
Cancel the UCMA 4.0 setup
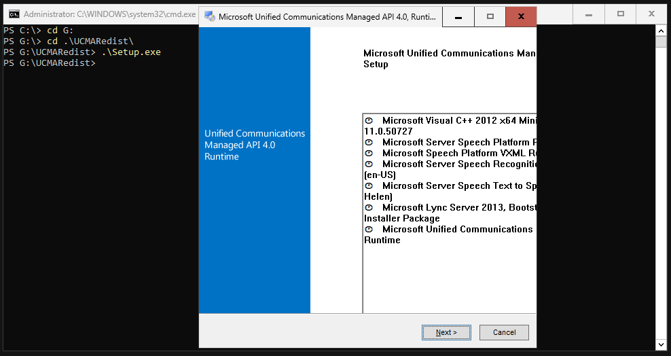click(x=504, y=332)
